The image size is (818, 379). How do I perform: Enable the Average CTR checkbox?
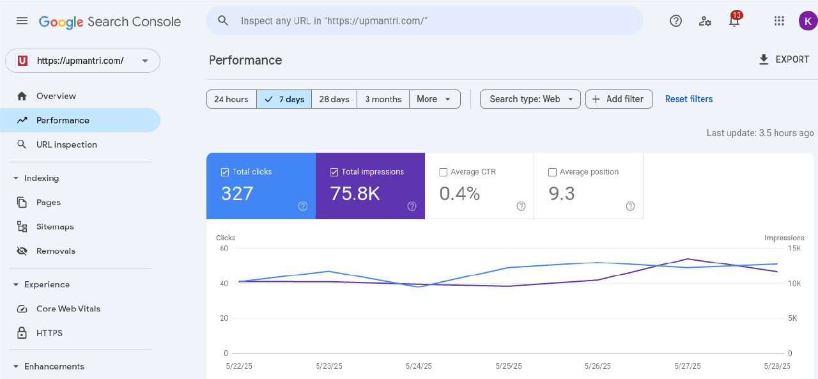click(444, 172)
